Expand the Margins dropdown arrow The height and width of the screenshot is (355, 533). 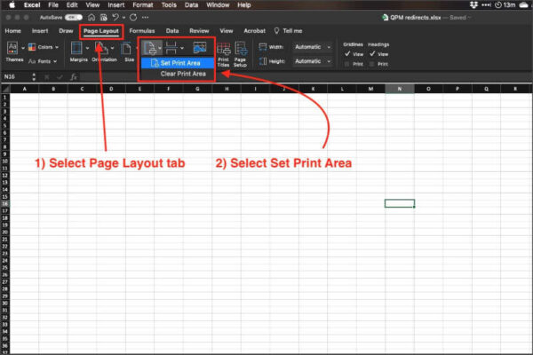pyautogui.click(x=87, y=48)
